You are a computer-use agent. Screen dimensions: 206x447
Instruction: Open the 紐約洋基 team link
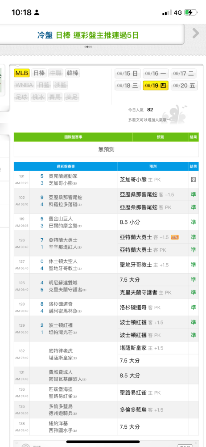(58, 424)
